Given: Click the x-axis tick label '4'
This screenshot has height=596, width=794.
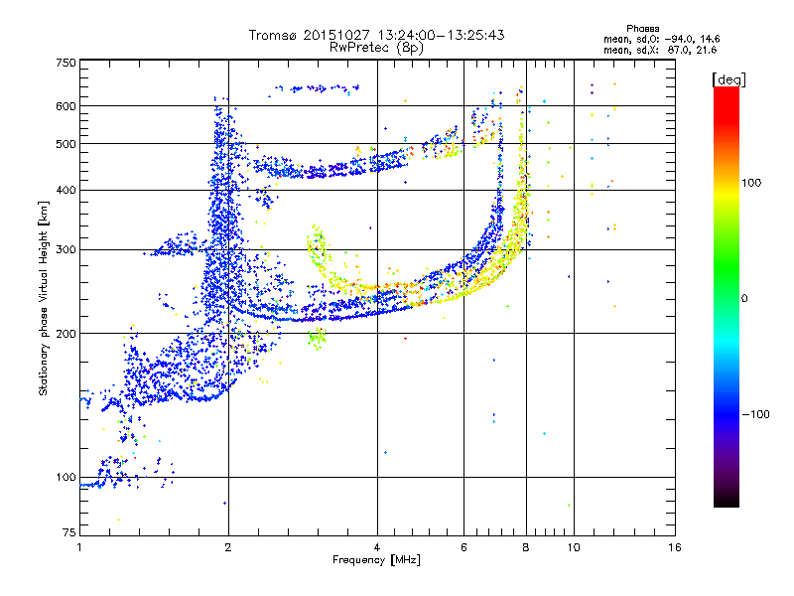Looking at the screenshot, I should [377, 547].
